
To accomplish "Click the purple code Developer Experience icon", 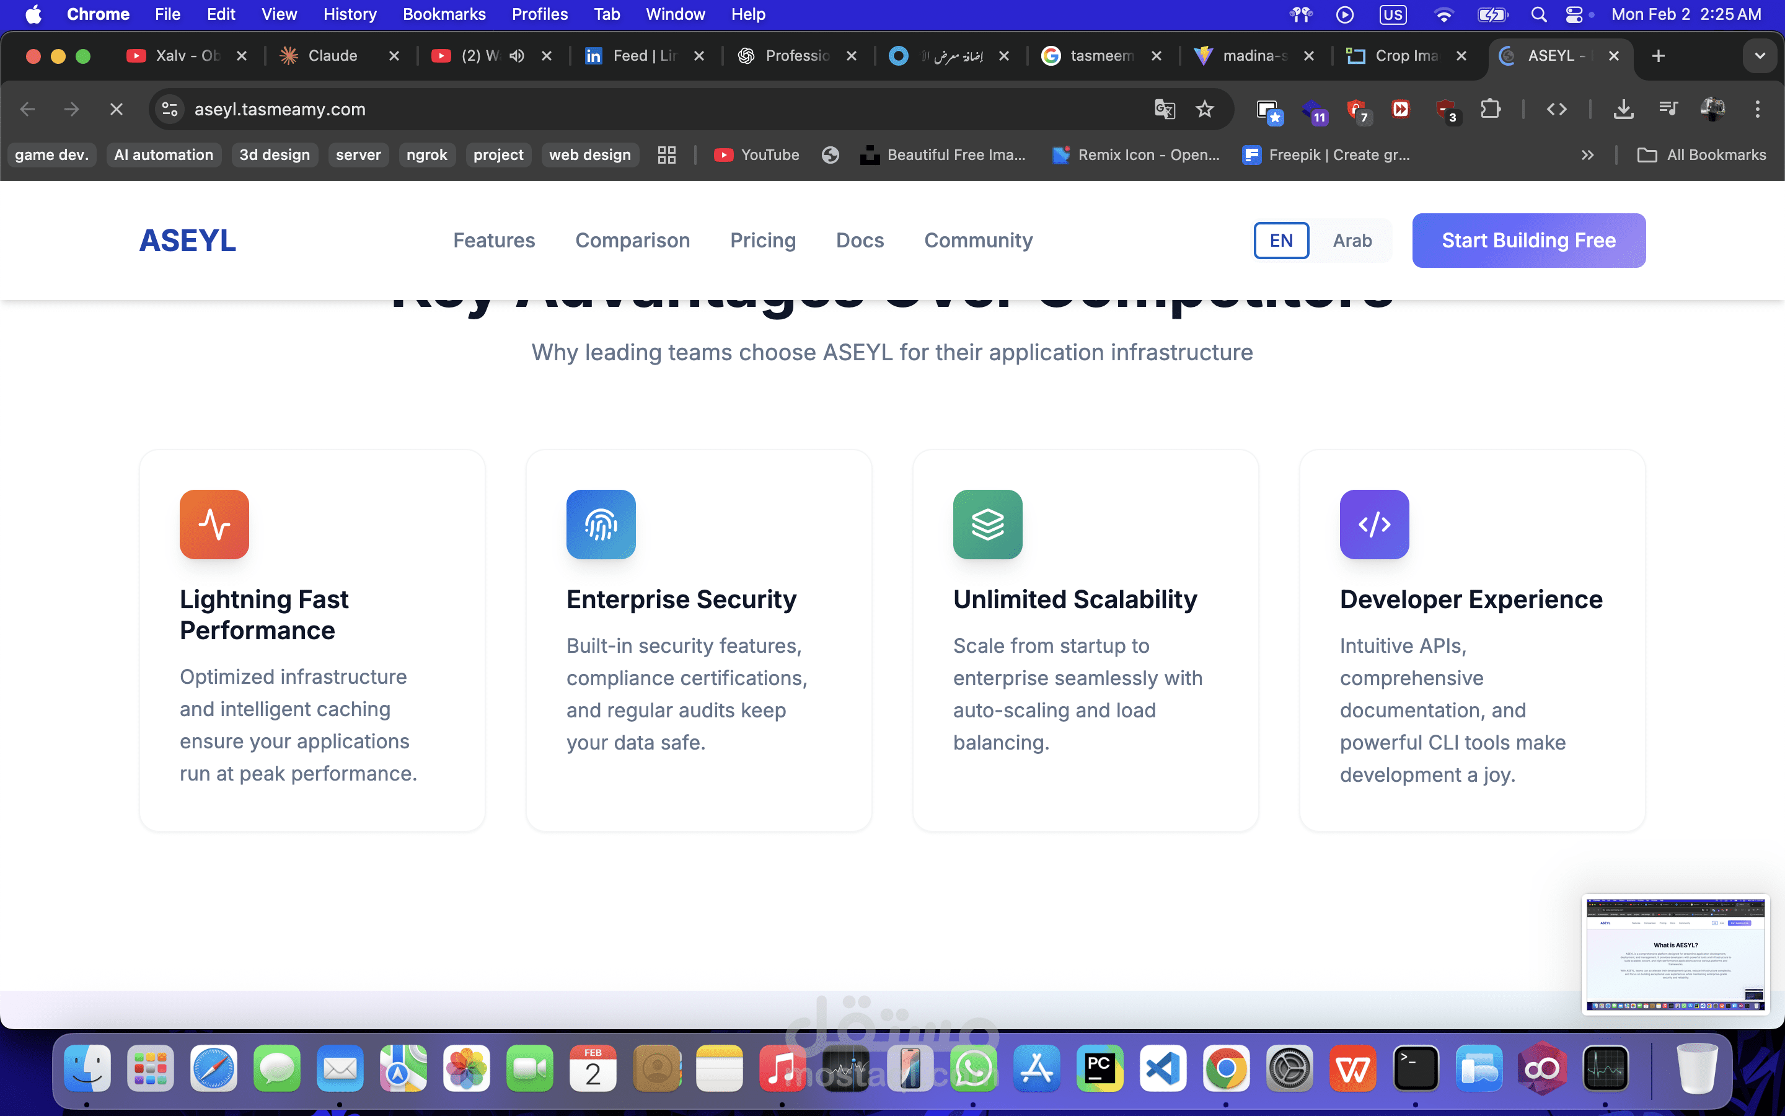I will coord(1373,524).
